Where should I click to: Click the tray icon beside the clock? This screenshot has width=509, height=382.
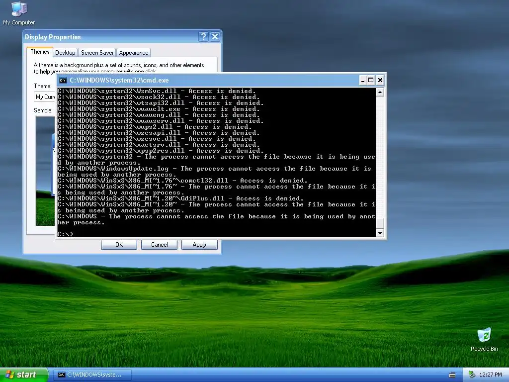[x=472, y=375]
